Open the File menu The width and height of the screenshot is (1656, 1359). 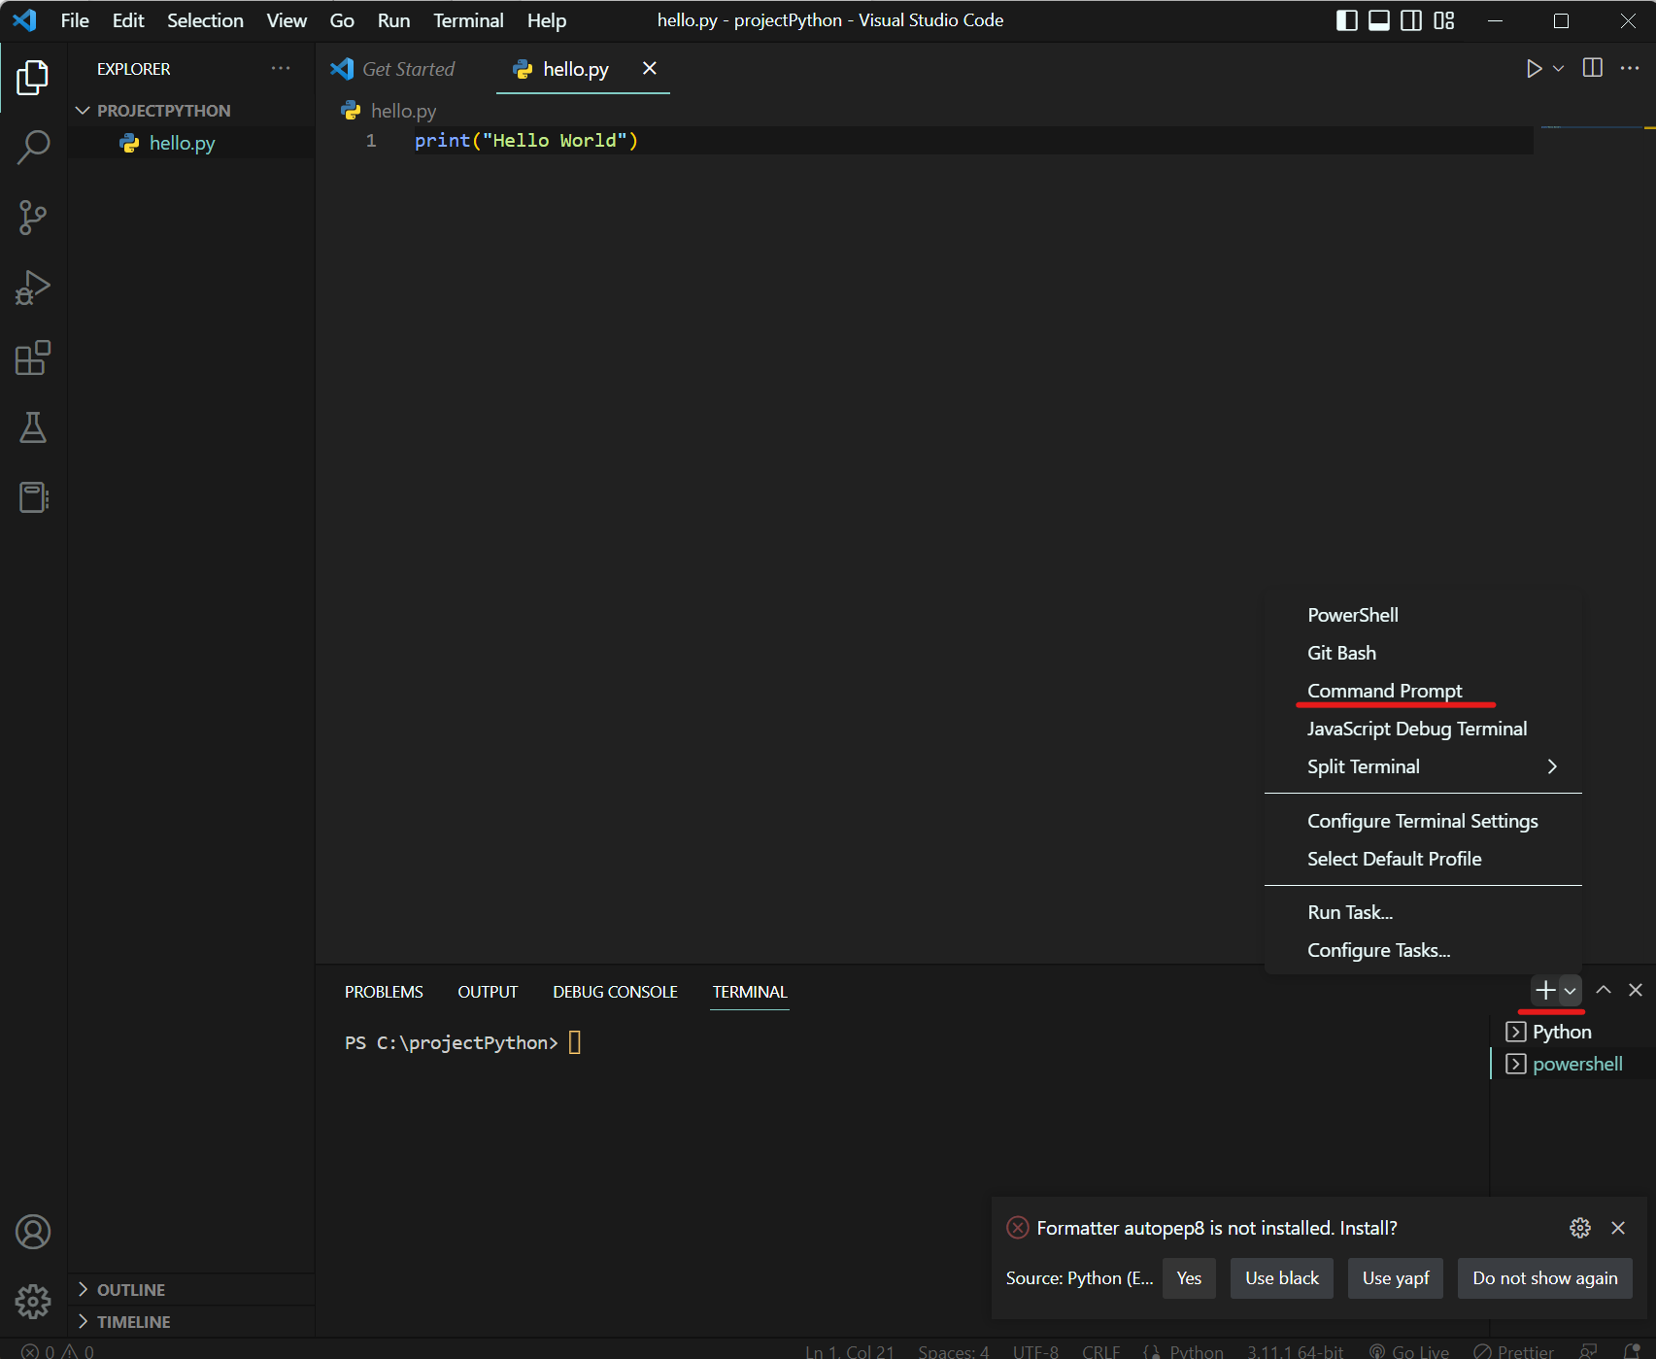pos(75,20)
